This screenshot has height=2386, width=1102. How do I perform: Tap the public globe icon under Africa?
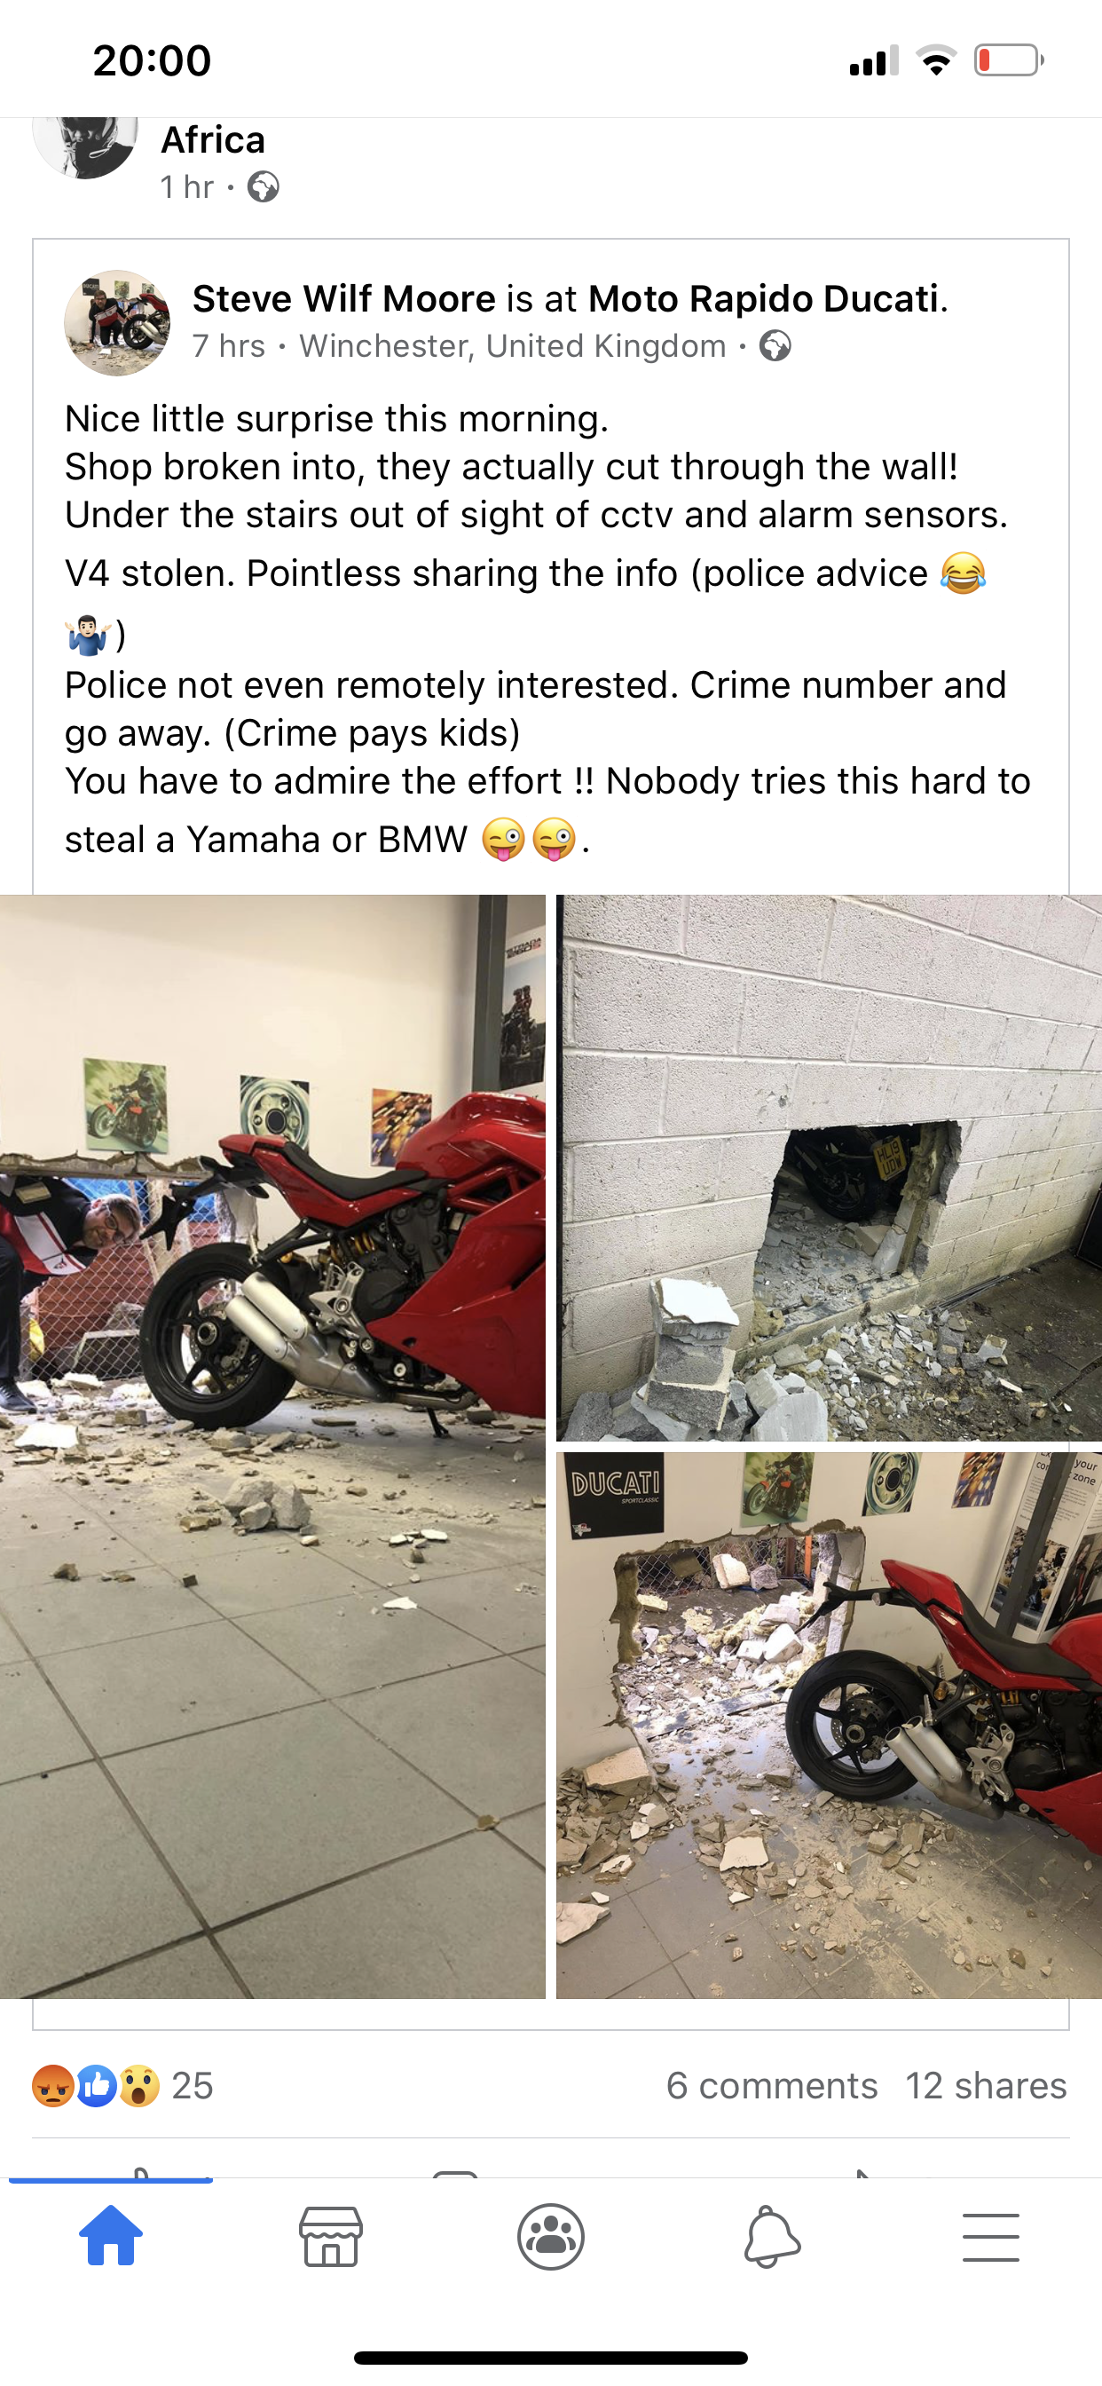pos(264,187)
